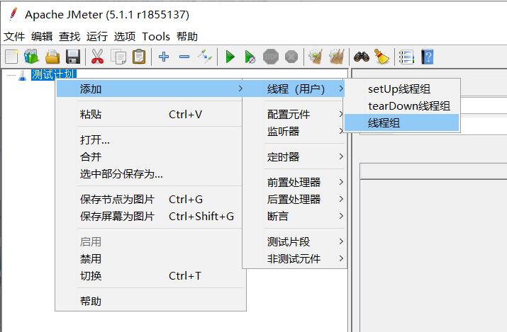Expand the 测试片段 submenu
This screenshot has width=507, height=332.
coord(294,241)
